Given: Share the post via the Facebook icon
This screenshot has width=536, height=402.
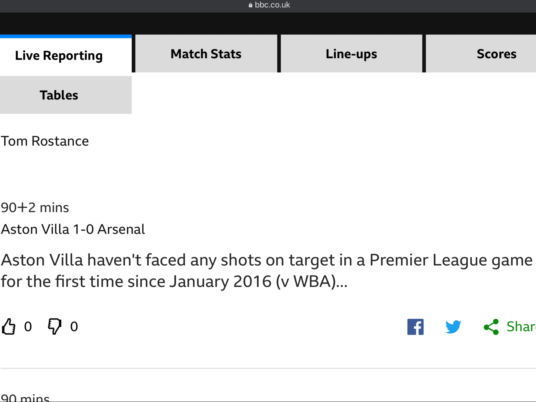Looking at the screenshot, I should (415, 327).
